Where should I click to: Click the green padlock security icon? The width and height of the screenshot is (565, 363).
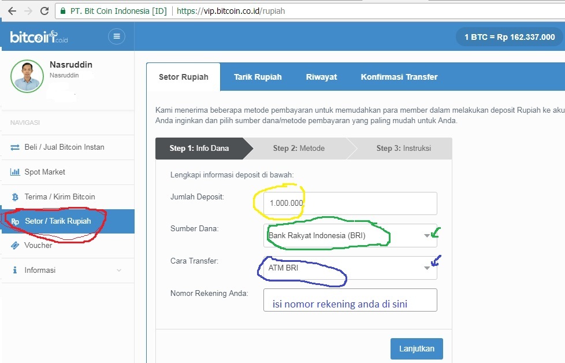63,11
